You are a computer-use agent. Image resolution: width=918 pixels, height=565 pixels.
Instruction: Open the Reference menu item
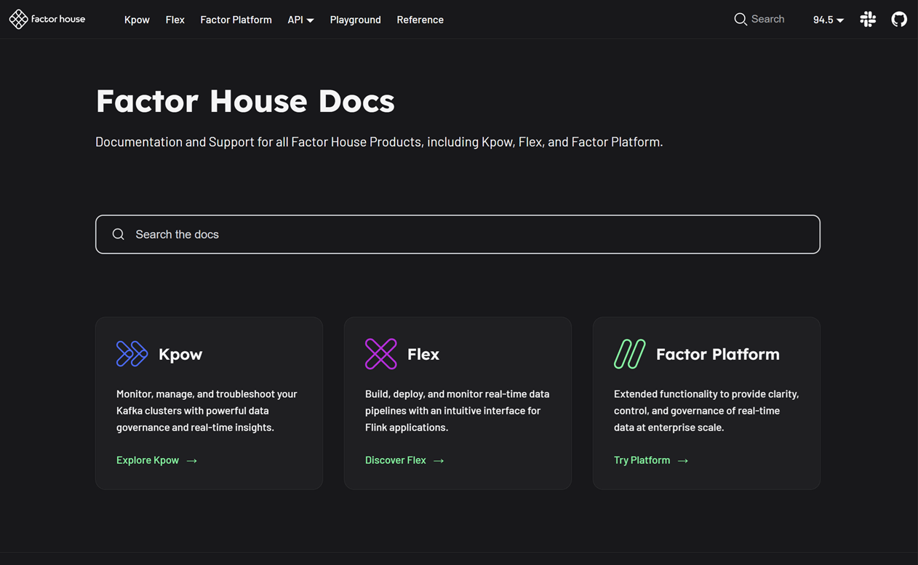pyautogui.click(x=420, y=20)
